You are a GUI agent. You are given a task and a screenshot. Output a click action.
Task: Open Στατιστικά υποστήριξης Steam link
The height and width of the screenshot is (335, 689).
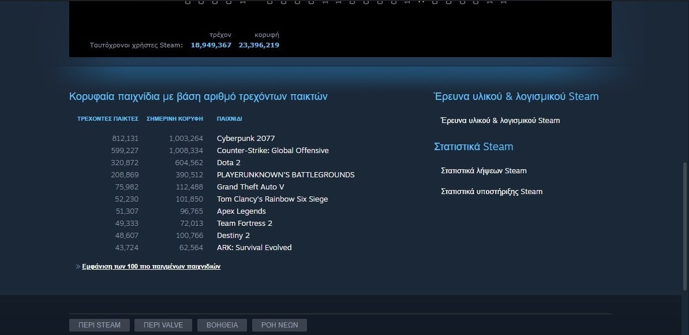click(491, 191)
